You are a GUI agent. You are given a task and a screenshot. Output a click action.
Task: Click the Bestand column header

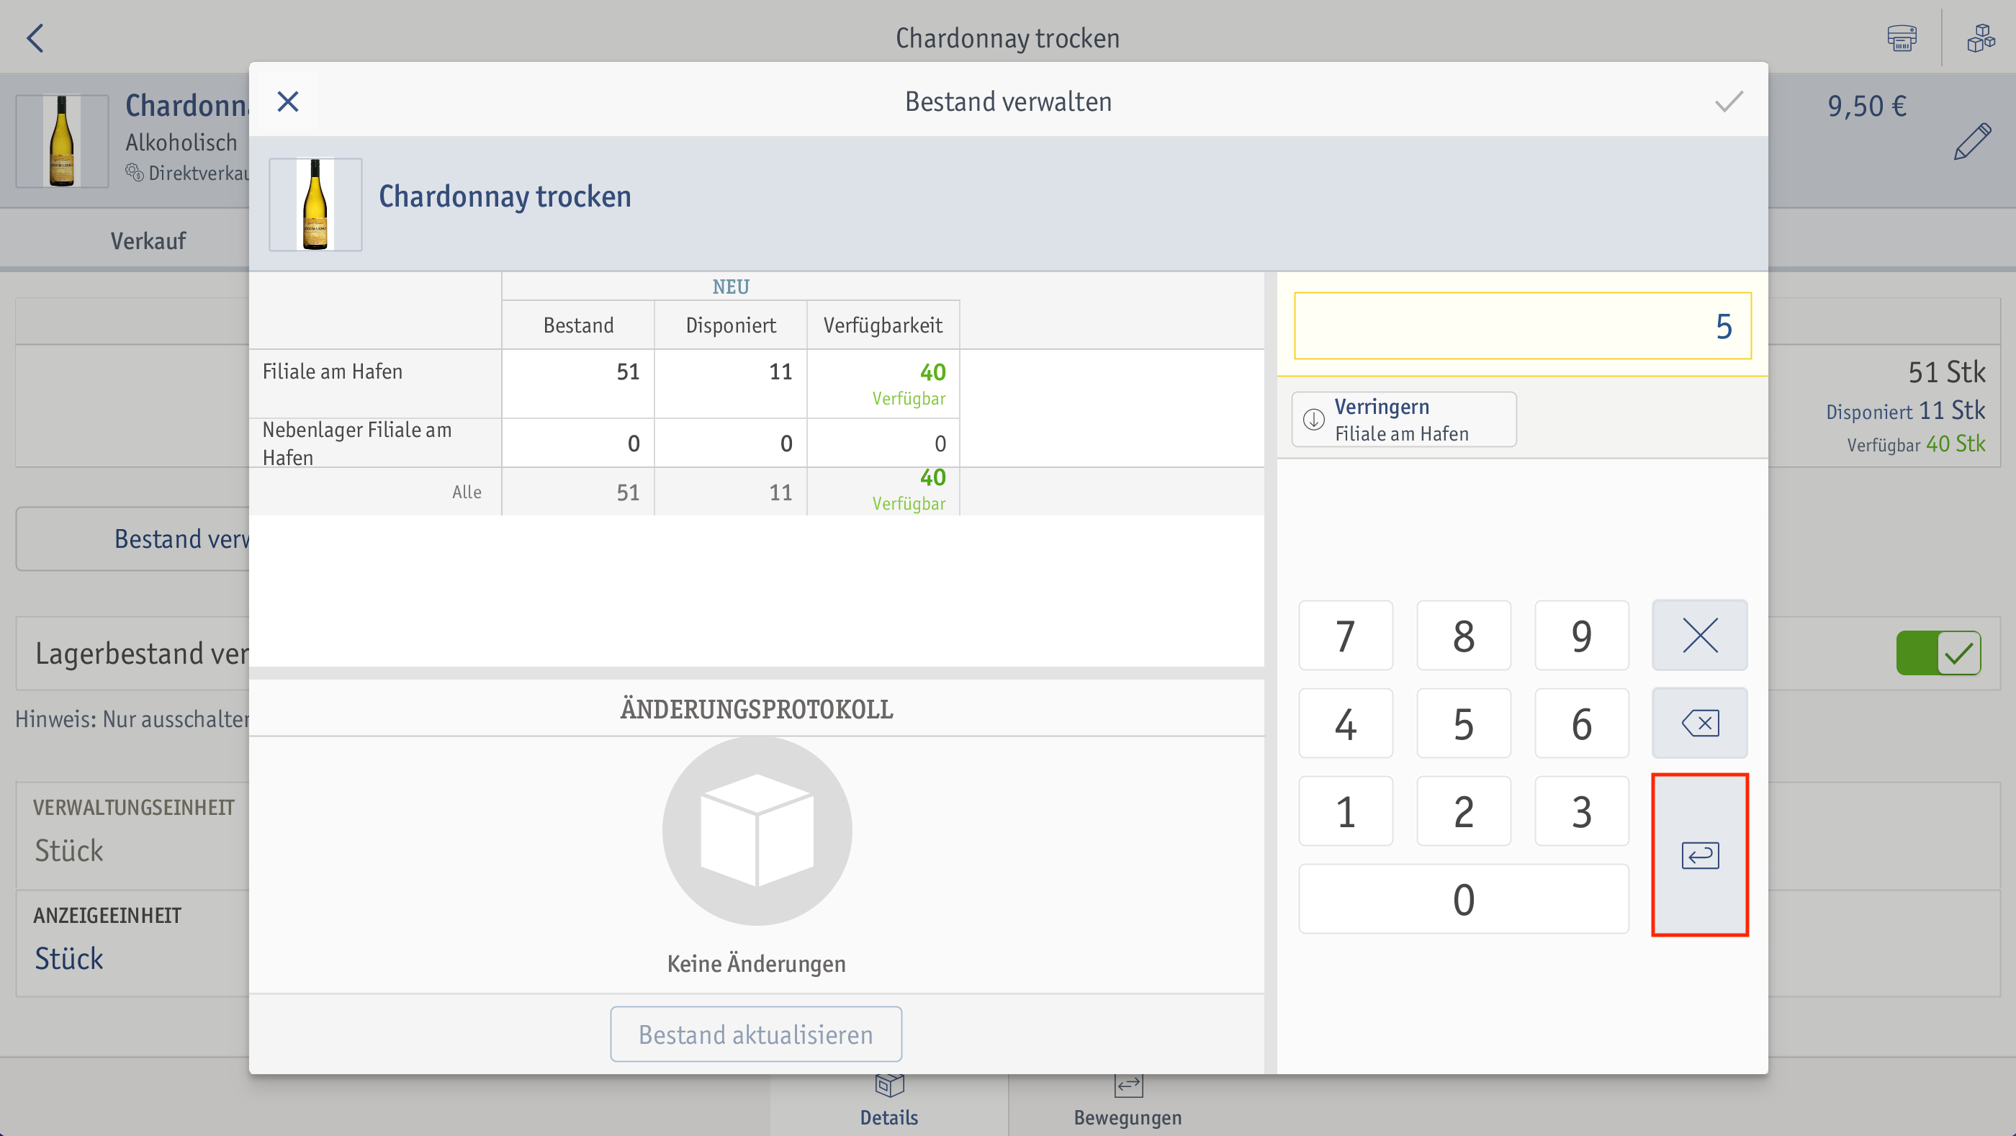(x=577, y=325)
